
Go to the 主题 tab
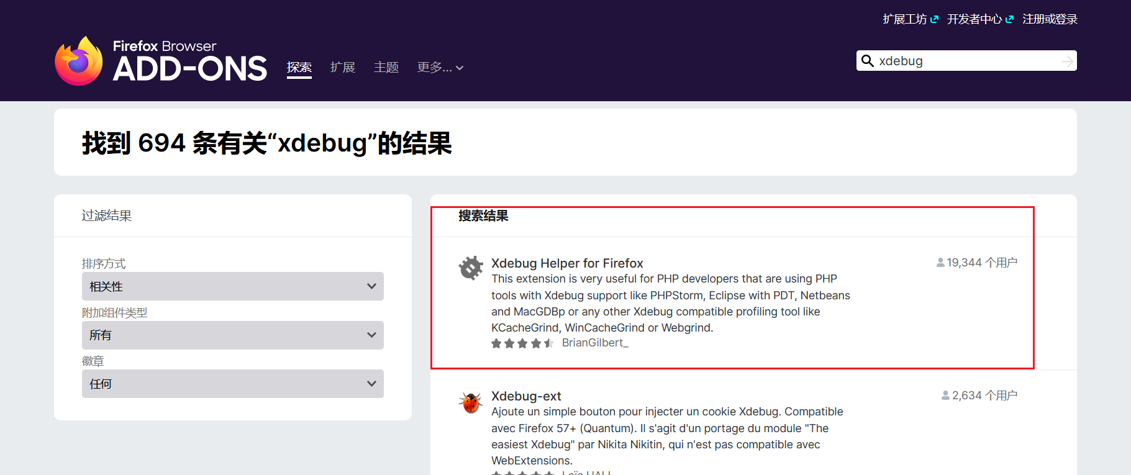coord(386,67)
